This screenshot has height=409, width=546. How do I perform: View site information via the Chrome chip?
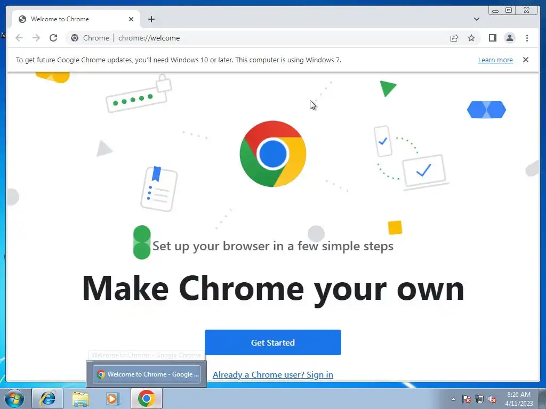click(x=90, y=38)
